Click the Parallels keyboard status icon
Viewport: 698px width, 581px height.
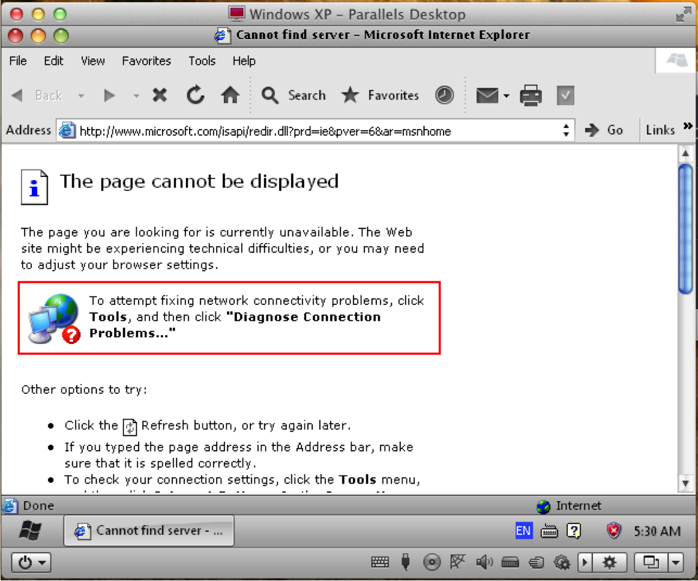(x=380, y=562)
